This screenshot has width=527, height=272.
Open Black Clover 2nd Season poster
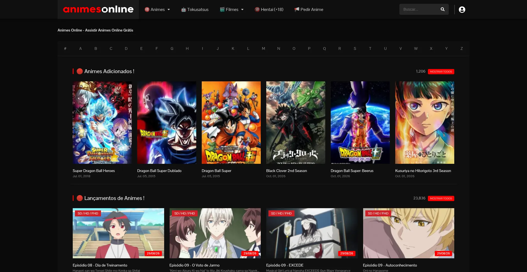click(x=296, y=122)
